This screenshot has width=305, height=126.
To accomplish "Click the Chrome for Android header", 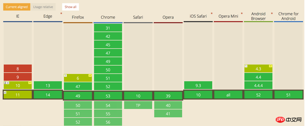I will tap(288, 16).
